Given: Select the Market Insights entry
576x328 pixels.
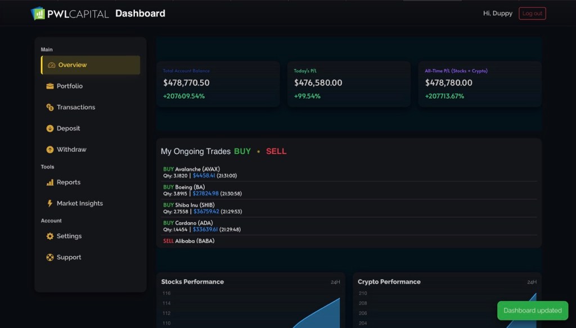Looking at the screenshot, I should pos(91,203).
